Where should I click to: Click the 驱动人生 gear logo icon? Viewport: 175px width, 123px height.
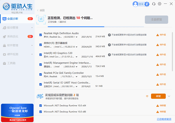click(x=6, y=6)
